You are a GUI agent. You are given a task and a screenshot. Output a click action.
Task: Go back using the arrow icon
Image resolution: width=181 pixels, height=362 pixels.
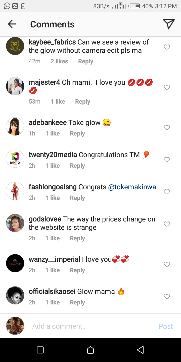[x=12, y=24]
